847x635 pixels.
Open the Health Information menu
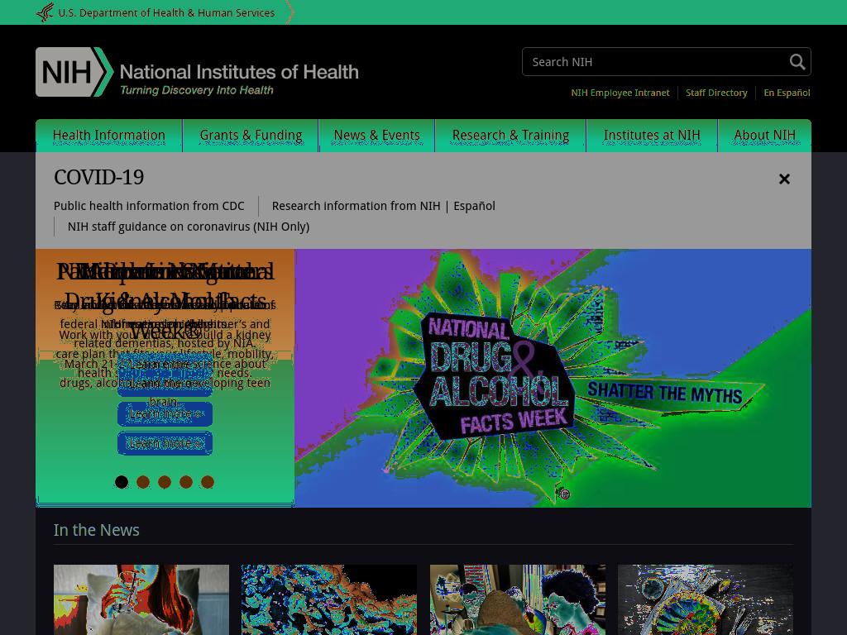tap(109, 135)
